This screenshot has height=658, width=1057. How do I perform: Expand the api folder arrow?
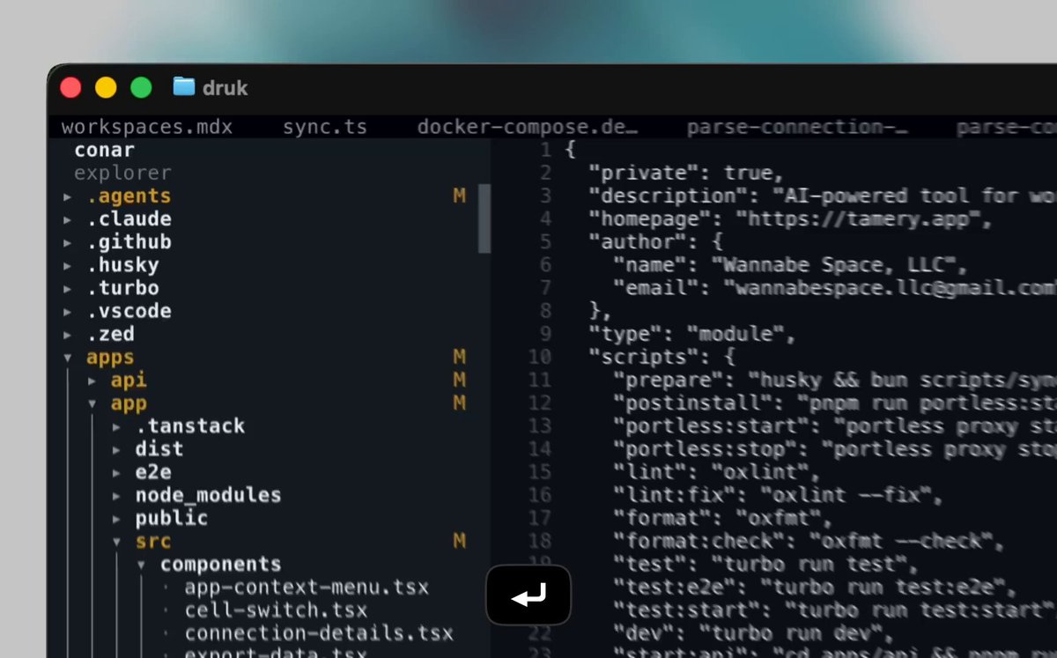click(x=92, y=381)
